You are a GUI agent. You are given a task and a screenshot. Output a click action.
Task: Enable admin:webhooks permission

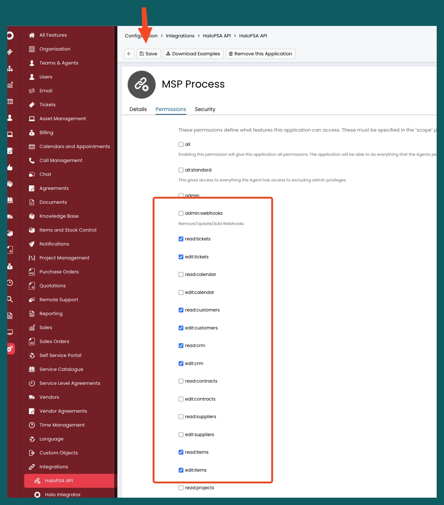(x=181, y=213)
